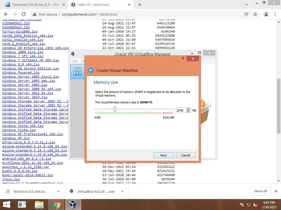Click the taskbar clock showing 8:45 PM

269,205
